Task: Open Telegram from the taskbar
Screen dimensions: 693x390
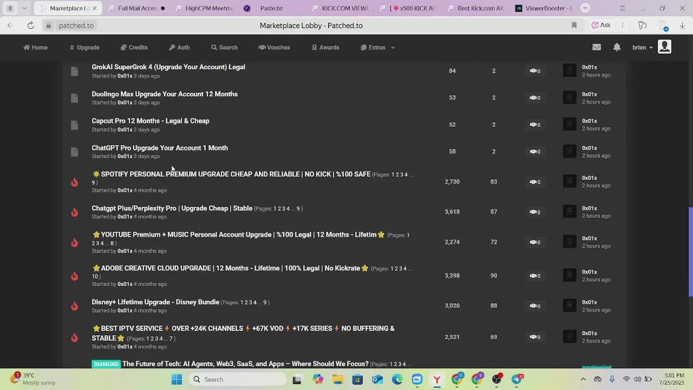Action: pos(517,380)
